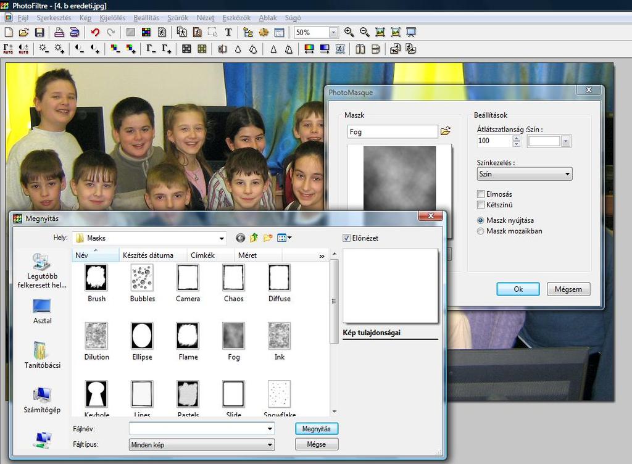Uncheck the Előnézet checkbox
Image resolution: width=632 pixels, height=464 pixels.
pos(346,238)
